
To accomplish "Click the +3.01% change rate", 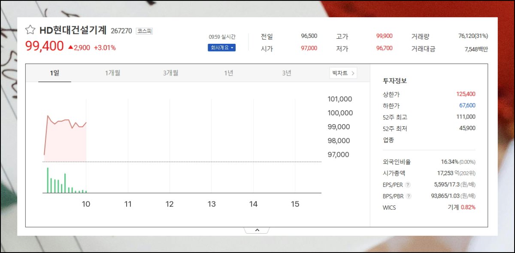I will (105, 48).
